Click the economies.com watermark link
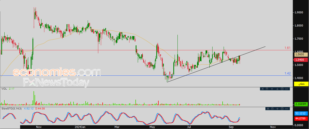The height and width of the screenshot is (129, 309). tap(56, 72)
